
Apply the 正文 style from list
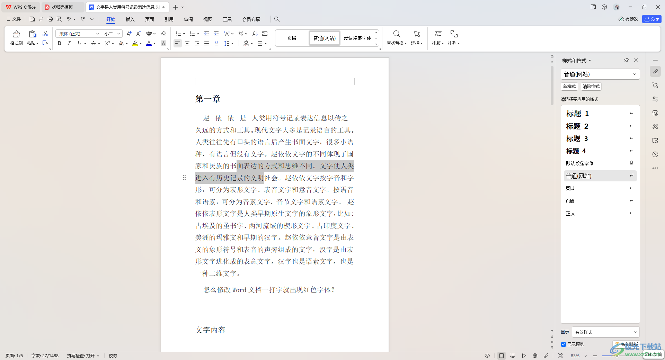pos(600,213)
